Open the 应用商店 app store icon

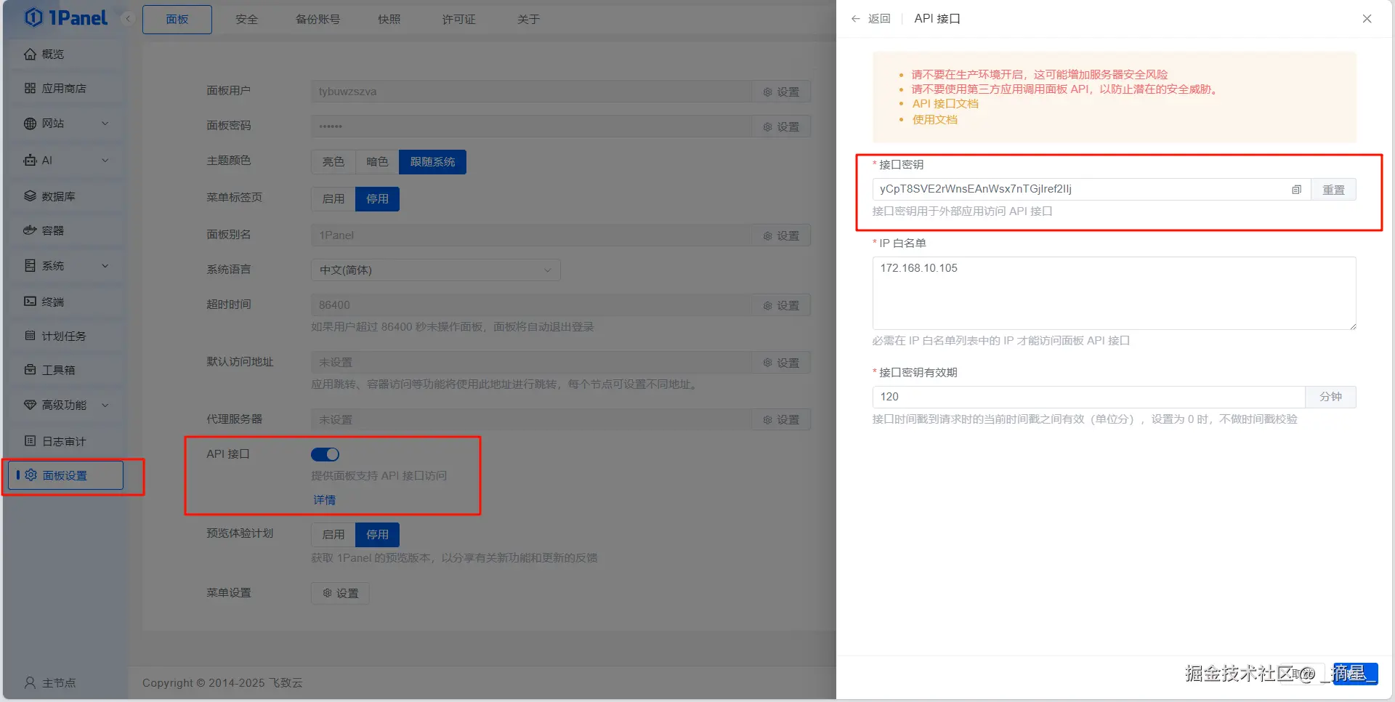tap(30, 89)
